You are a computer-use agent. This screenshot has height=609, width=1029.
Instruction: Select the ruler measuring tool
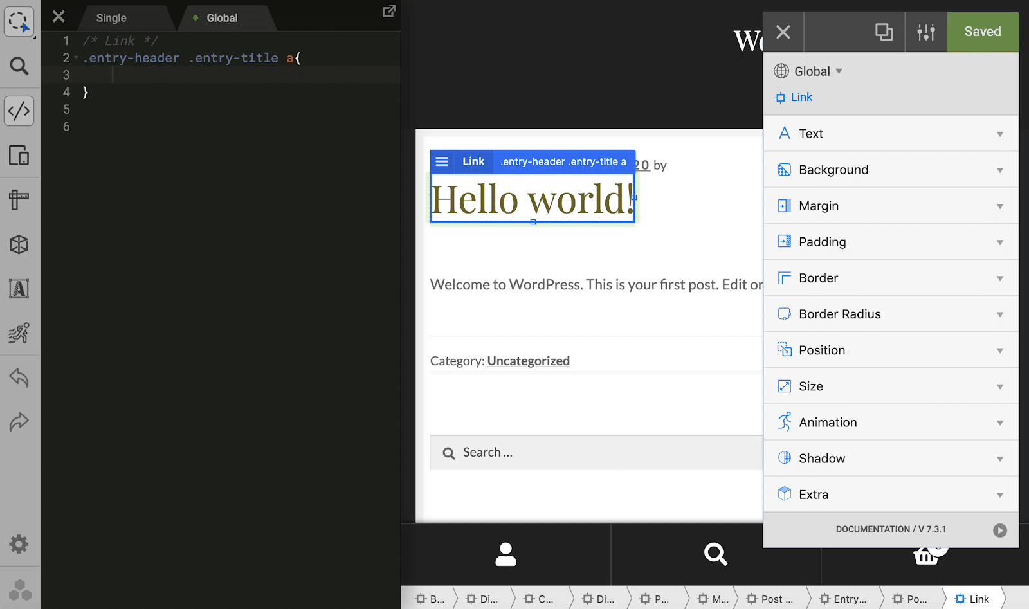point(19,200)
